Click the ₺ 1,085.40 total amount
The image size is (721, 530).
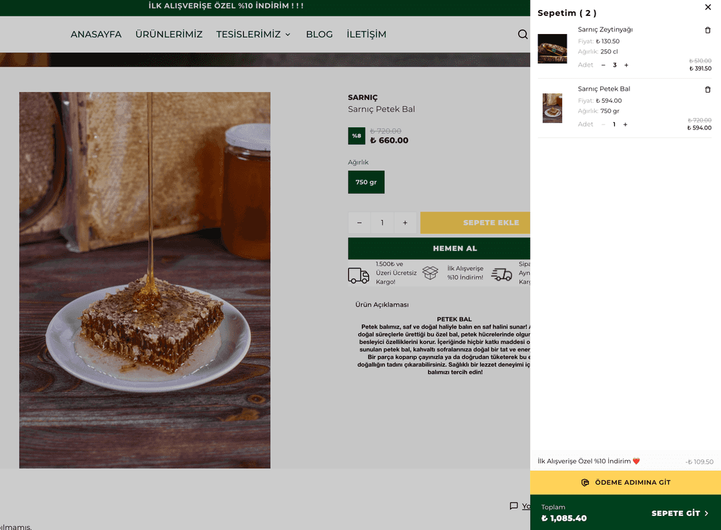[x=563, y=518]
